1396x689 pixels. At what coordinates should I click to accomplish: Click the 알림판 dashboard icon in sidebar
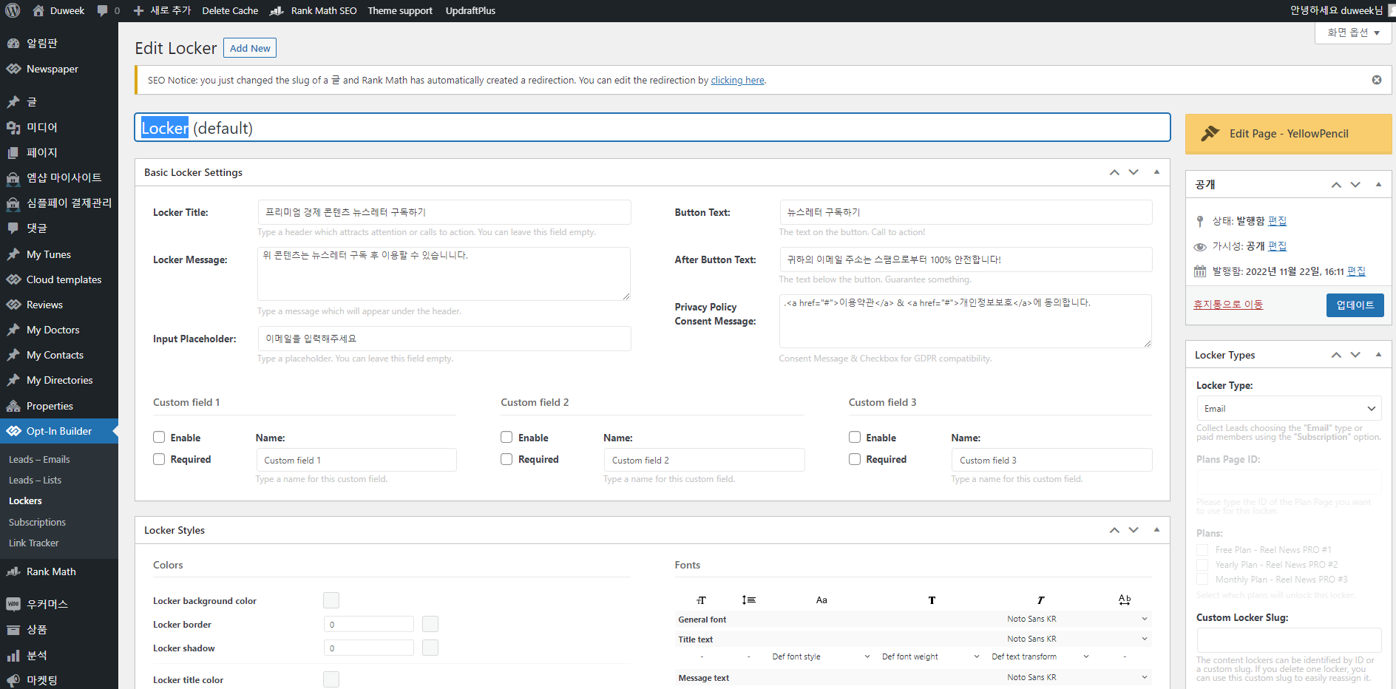pos(13,44)
